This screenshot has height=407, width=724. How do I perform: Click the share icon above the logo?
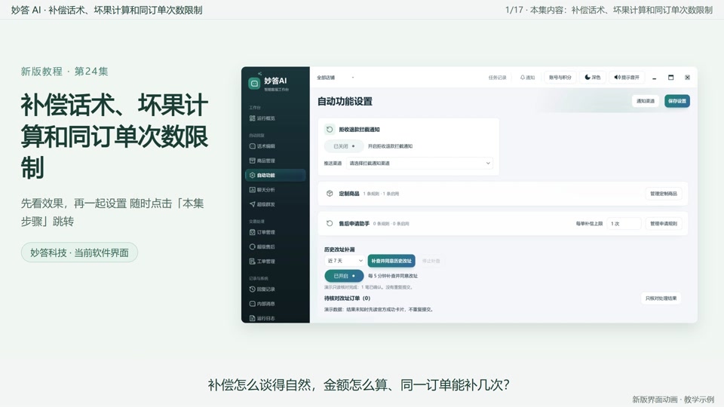(260, 73)
